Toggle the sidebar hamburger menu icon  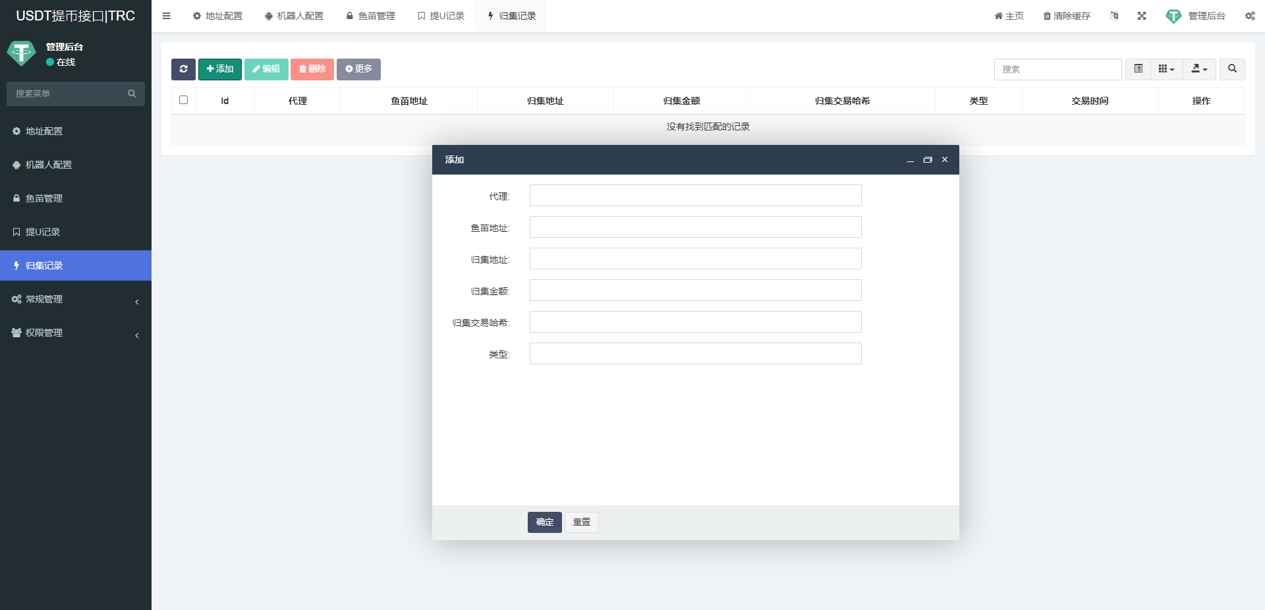click(x=167, y=16)
